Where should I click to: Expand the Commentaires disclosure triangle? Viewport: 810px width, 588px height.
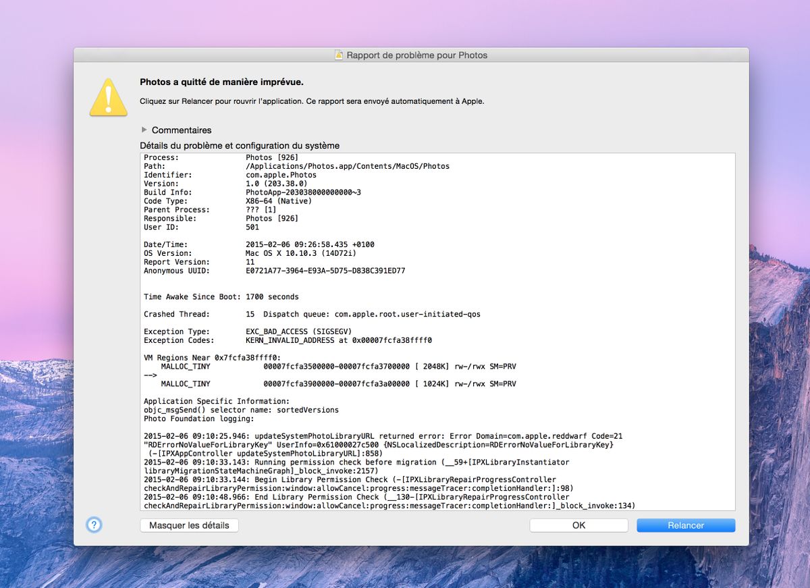144,130
